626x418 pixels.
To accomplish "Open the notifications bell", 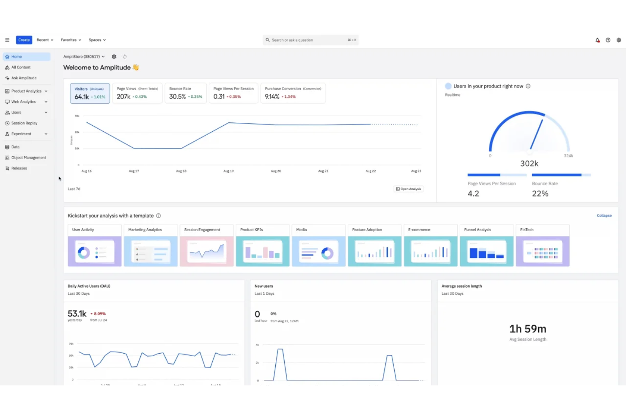I will coord(598,40).
